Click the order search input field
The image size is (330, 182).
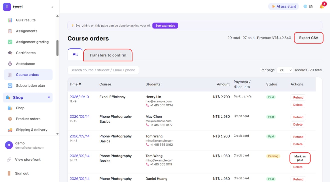(103, 70)
